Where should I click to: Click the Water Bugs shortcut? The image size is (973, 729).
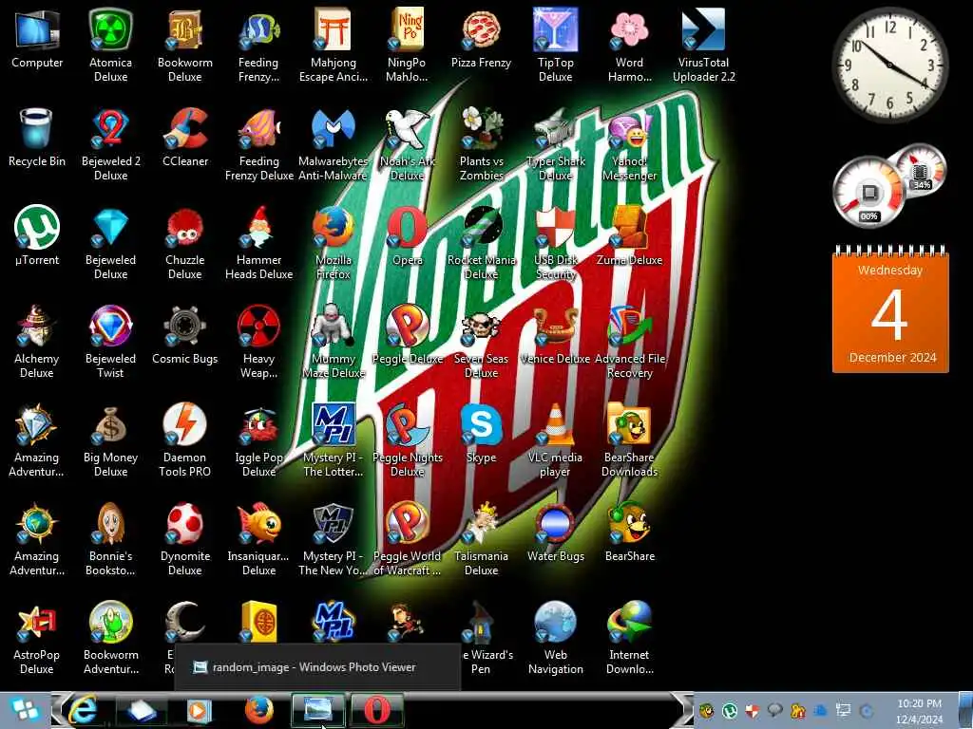555,533
